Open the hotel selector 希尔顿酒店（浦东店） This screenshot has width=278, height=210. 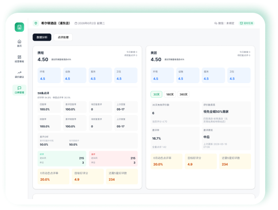pos(56,23)
